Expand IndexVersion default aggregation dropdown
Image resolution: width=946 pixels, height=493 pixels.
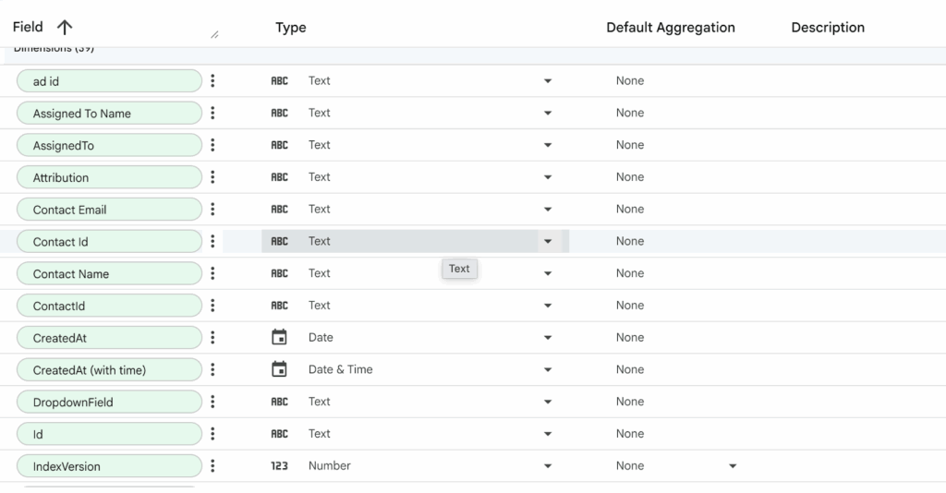pos(733,466)
